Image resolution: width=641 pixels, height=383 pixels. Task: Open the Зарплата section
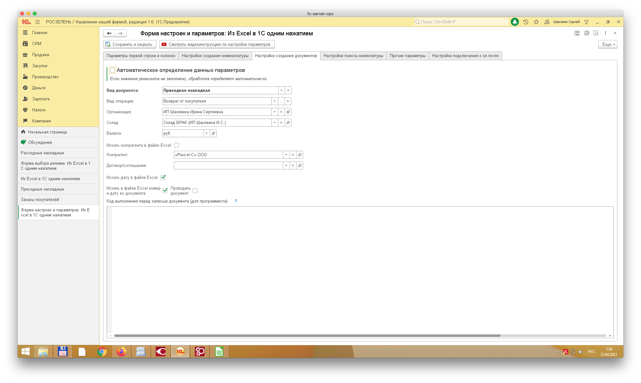click(x=41, y=99)
